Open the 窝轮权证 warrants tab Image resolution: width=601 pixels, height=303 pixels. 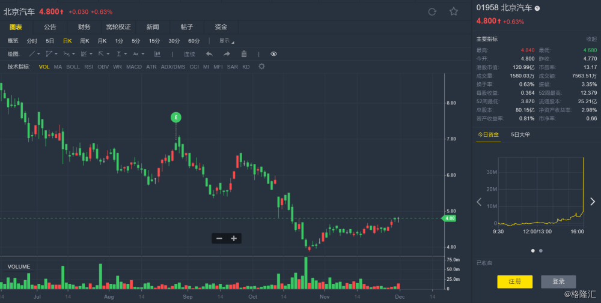click(118, 27)
